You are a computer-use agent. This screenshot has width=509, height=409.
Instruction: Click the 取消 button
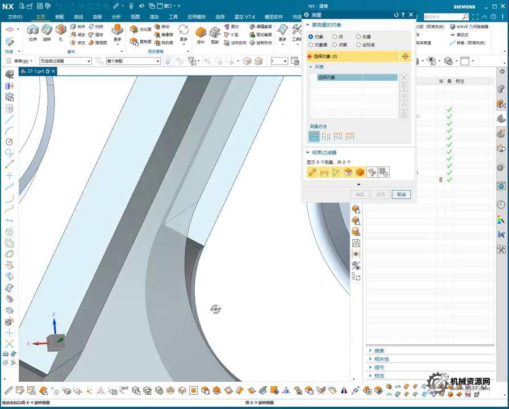401,194
